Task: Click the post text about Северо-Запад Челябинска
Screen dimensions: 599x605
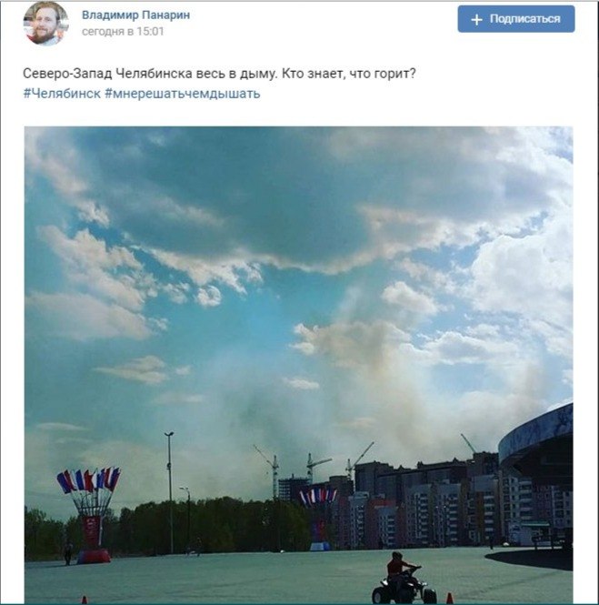Action: [x=219, y=74]
